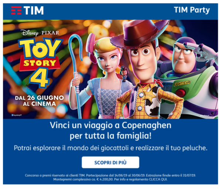The image size is (222, 189).
Task: Click the red TIM logo icon
Action: (16, 10)
